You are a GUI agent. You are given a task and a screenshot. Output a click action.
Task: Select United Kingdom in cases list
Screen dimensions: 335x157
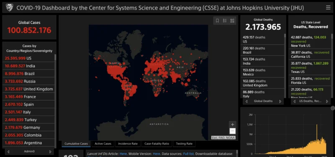click(28, 89)
